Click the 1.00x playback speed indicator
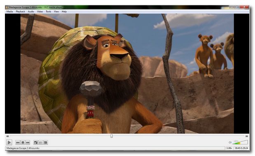Viewport: 255px width, 156px height. tap(229, 148)
